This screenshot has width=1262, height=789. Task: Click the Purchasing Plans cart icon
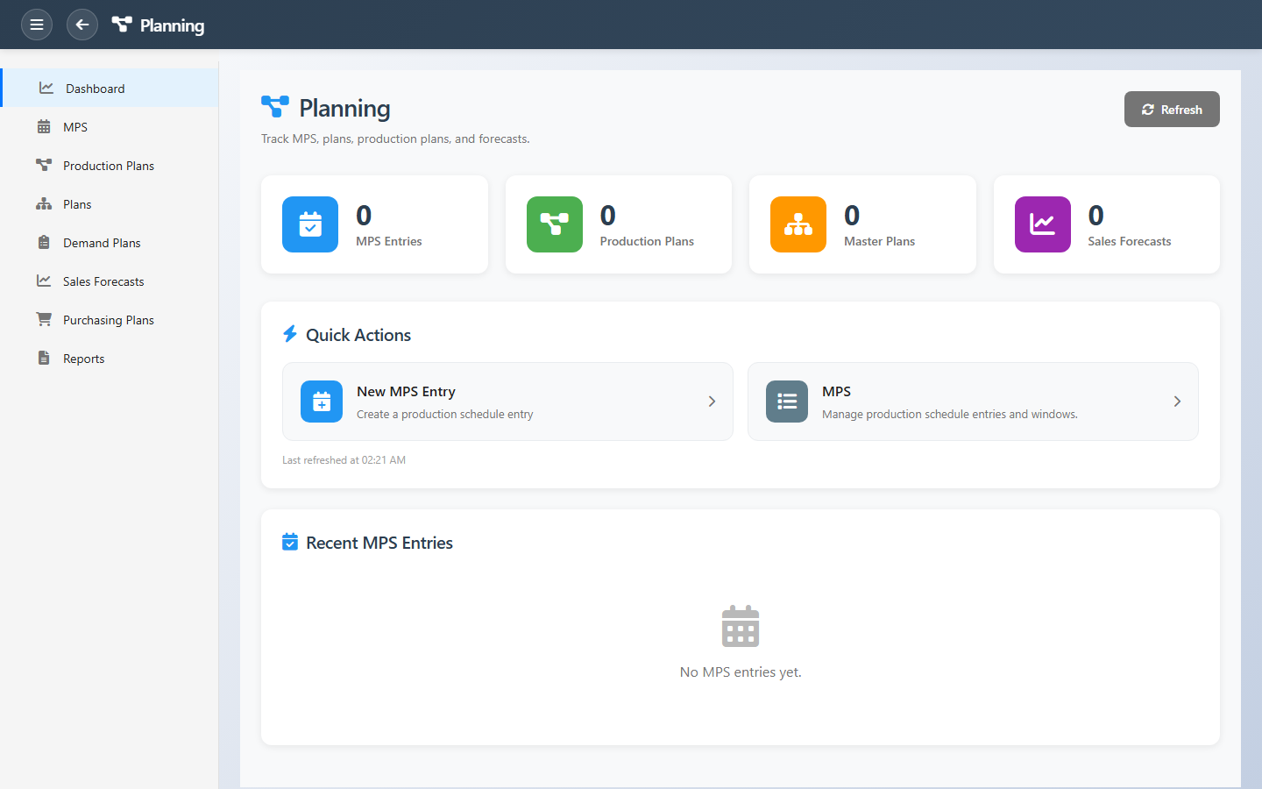[44, 320]
